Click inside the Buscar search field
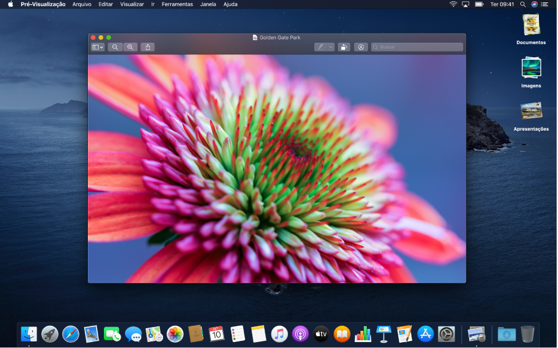 (x=416, y=47)
